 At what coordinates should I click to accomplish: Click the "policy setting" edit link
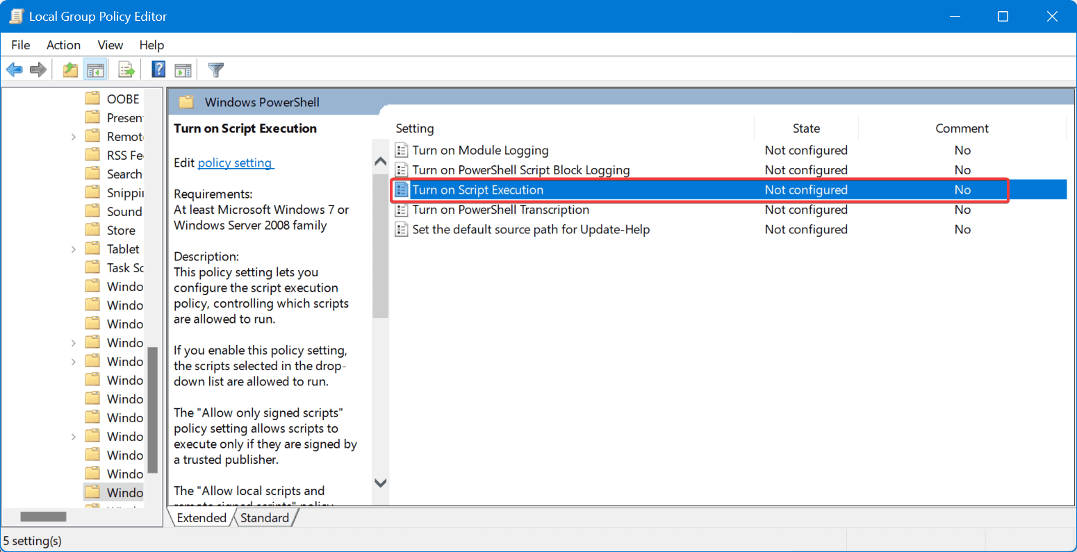(235, 163)
